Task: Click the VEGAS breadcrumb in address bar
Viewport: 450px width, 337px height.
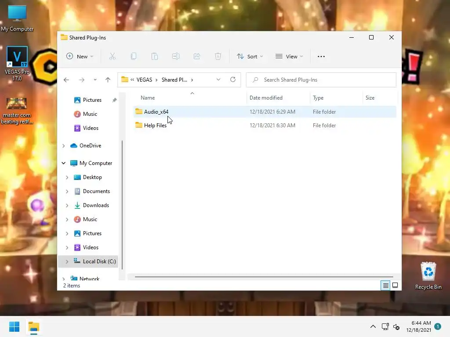Action: pyautogui.click(x=144, y=80)
